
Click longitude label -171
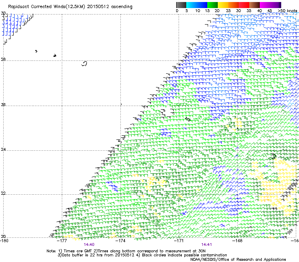coord(179,241)
